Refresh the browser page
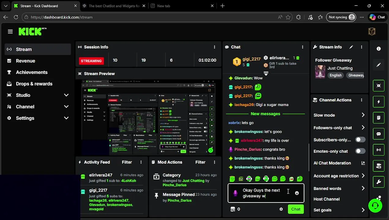 pyautogui.click(x=16, y=17)
